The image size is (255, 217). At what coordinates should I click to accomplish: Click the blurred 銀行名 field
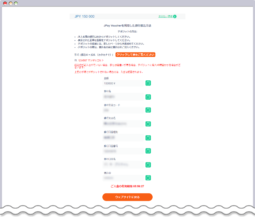[123, 97]
